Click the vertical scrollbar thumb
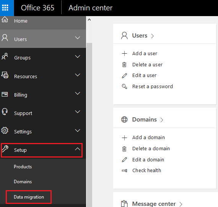This screenshot has width=218, height=207. (89, 125)
